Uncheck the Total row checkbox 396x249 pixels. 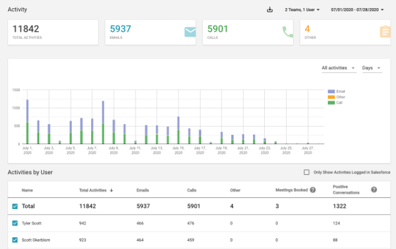click(x=15, y=207)
